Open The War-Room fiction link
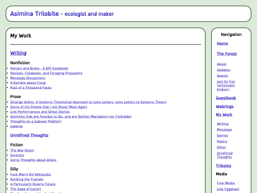This screenshot has height=193, width=257. coord(22,150)
